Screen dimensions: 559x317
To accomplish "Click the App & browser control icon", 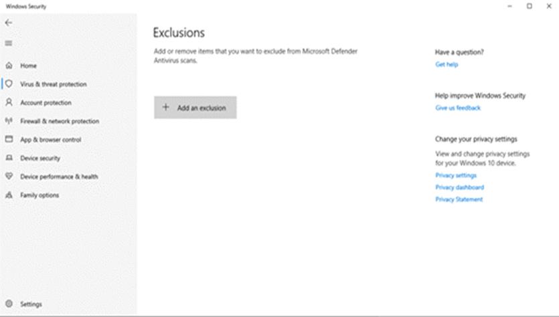I will [9, 140].
